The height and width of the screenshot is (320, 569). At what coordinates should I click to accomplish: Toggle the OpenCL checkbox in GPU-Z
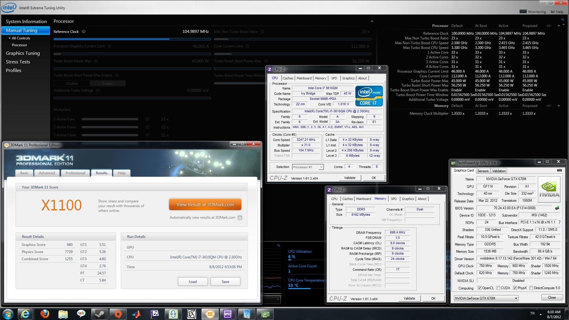coord(480,288)
